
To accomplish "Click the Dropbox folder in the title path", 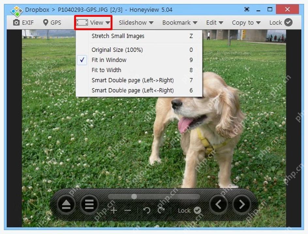I will click(37, 9).
